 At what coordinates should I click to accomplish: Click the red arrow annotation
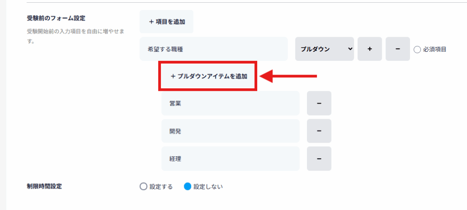tap(288, 76)
